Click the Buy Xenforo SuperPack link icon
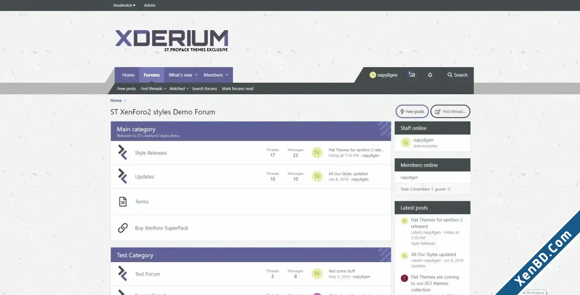The width and height of the screenshot is (580, 295). (123, 228)
